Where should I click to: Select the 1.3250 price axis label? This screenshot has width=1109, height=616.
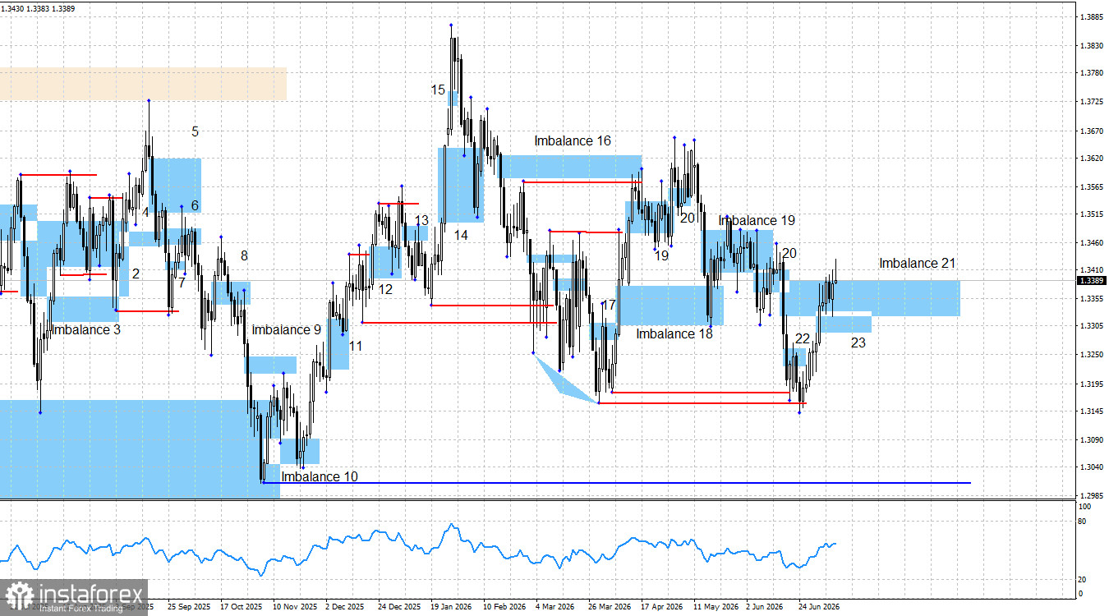coord(1091,354)
